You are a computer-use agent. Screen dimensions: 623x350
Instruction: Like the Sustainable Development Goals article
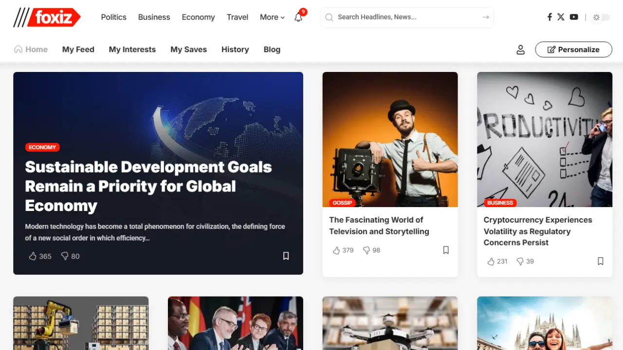click(33, 256)
